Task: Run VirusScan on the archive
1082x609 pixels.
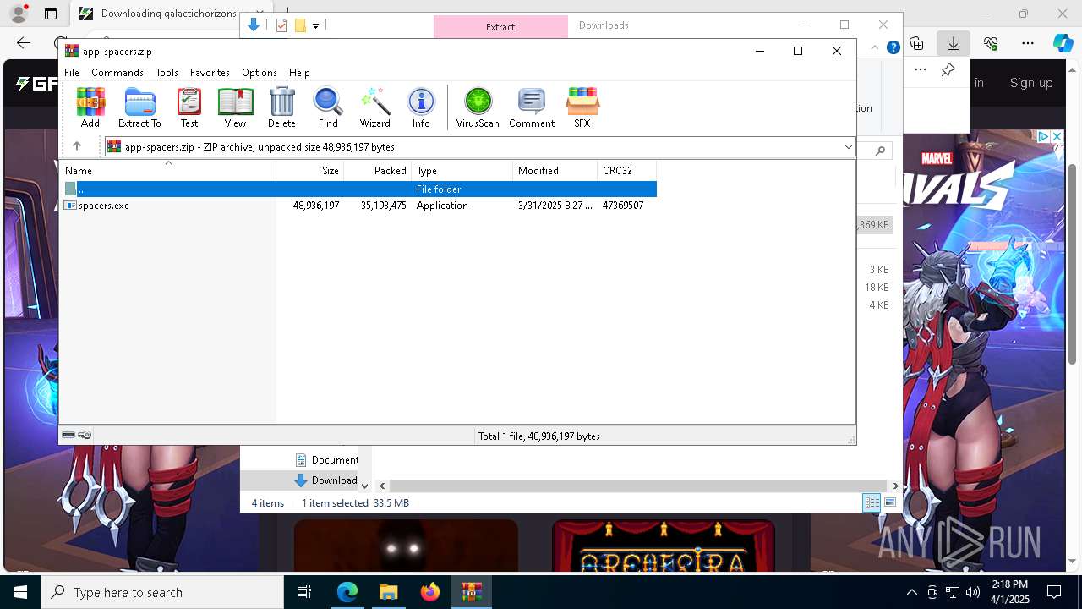Action: coord(478,107)
